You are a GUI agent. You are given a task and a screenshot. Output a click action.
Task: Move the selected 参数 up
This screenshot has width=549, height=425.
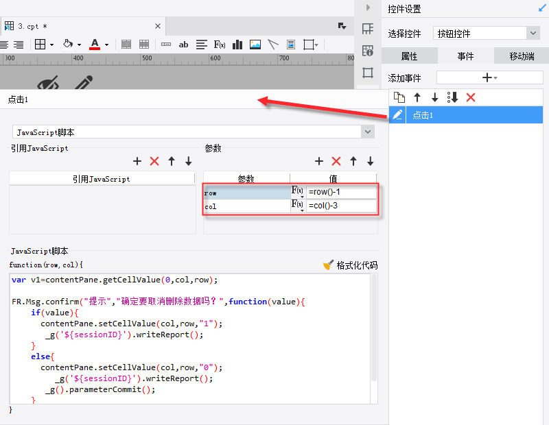(353, 161)
